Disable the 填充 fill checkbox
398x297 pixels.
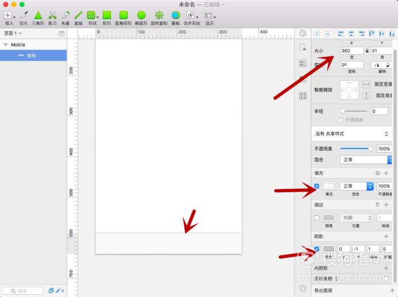(316, 186)
